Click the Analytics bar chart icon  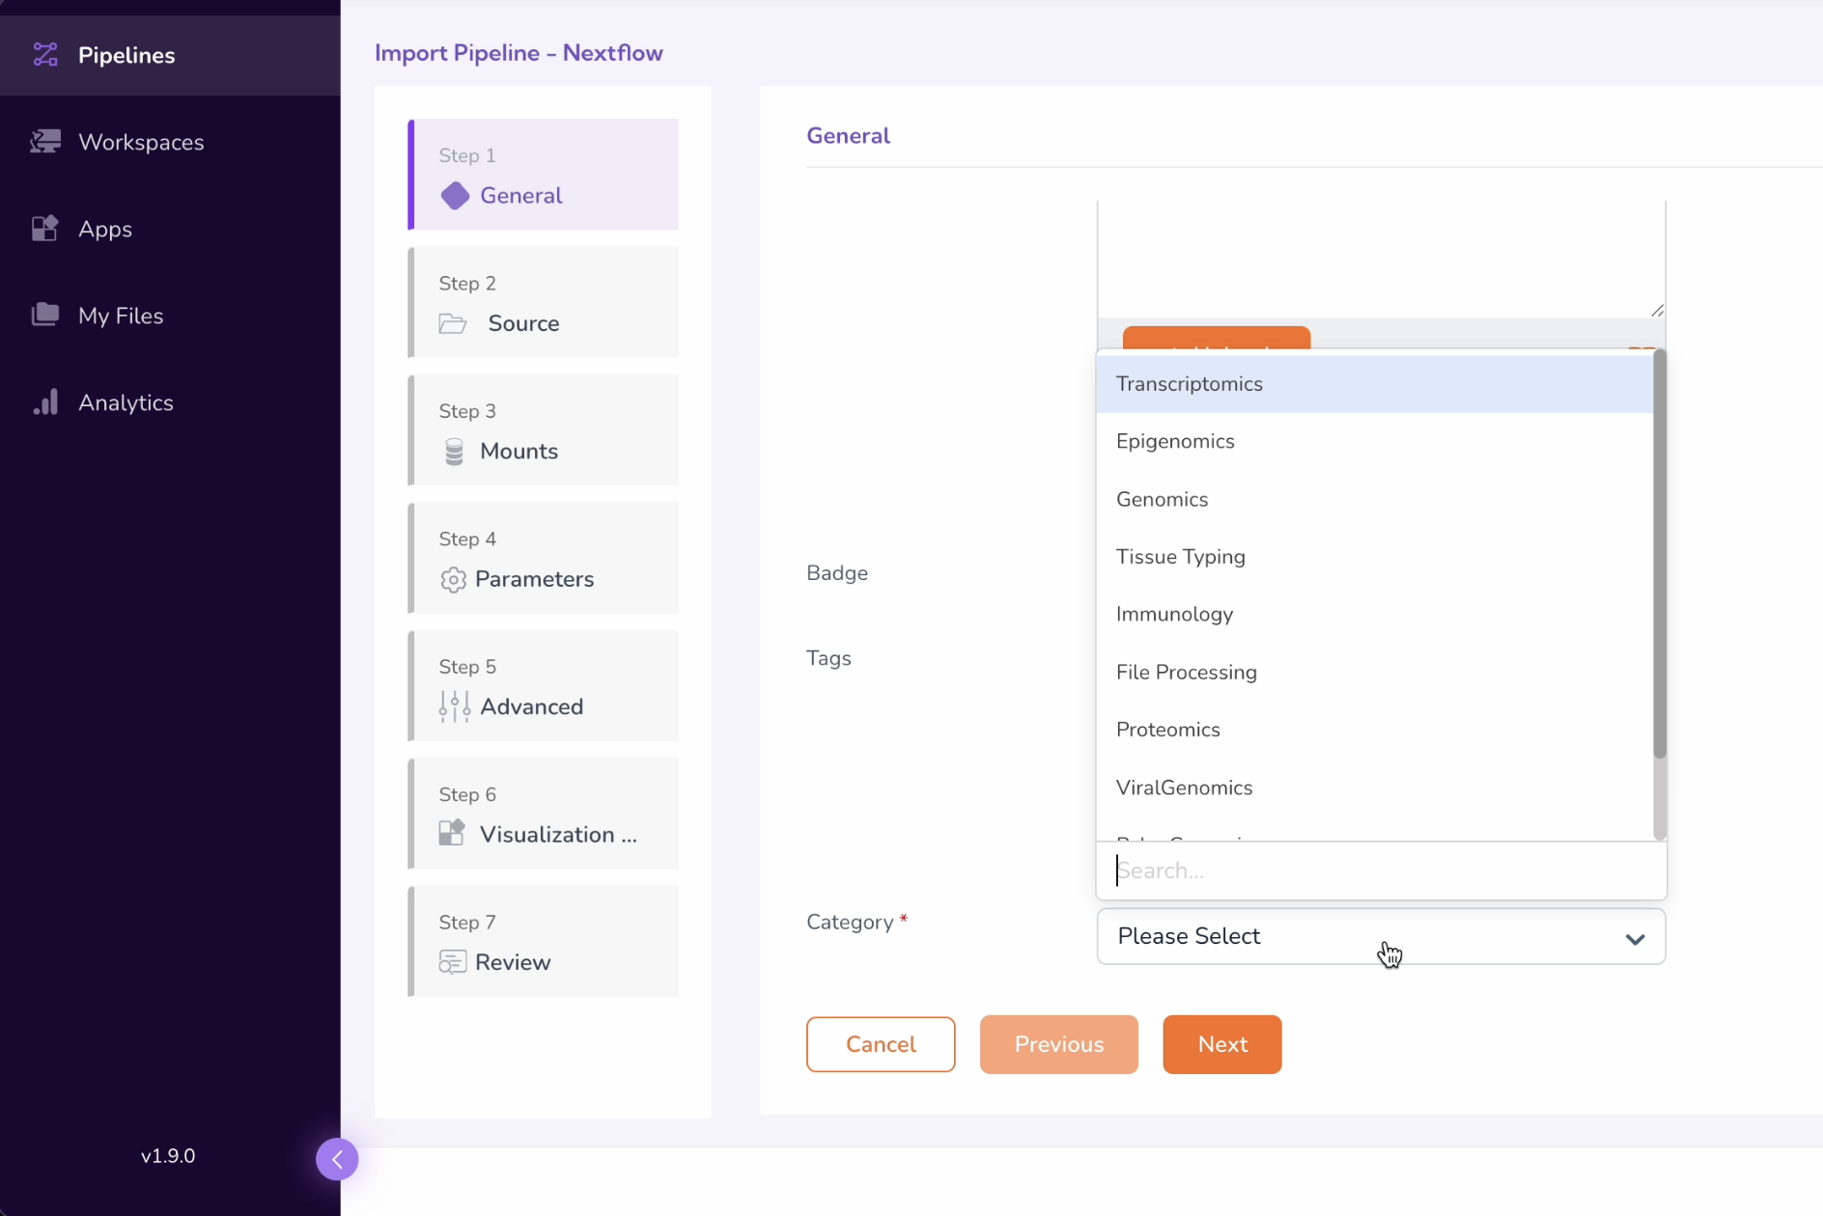click(45, 402)
